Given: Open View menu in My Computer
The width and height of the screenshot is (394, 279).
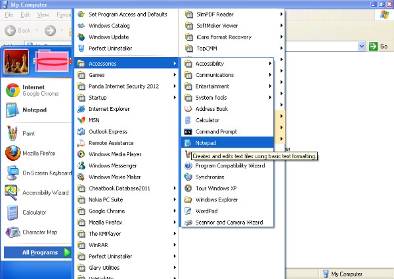Looking at the screenshot, I should click(43, 15).
